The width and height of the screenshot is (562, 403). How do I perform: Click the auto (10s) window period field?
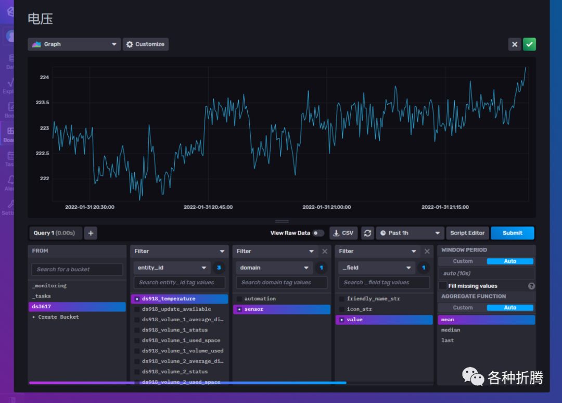[487, 273]
